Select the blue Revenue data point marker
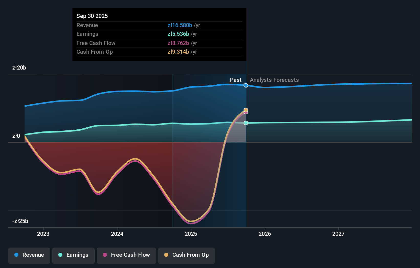 point(246,85)
